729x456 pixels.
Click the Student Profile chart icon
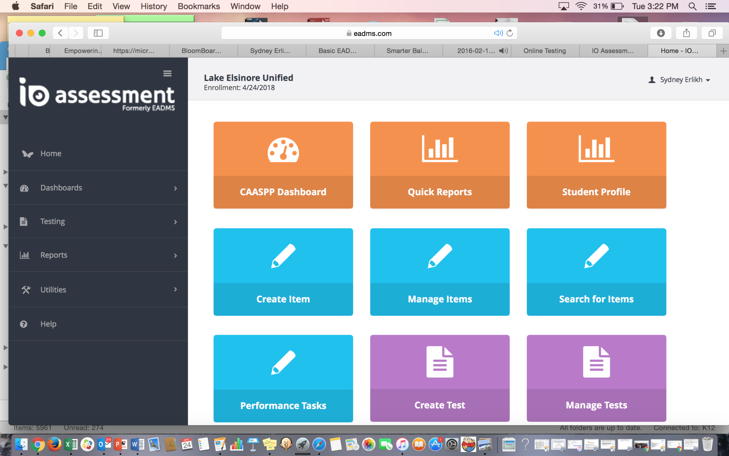click(x=596, y=149)
